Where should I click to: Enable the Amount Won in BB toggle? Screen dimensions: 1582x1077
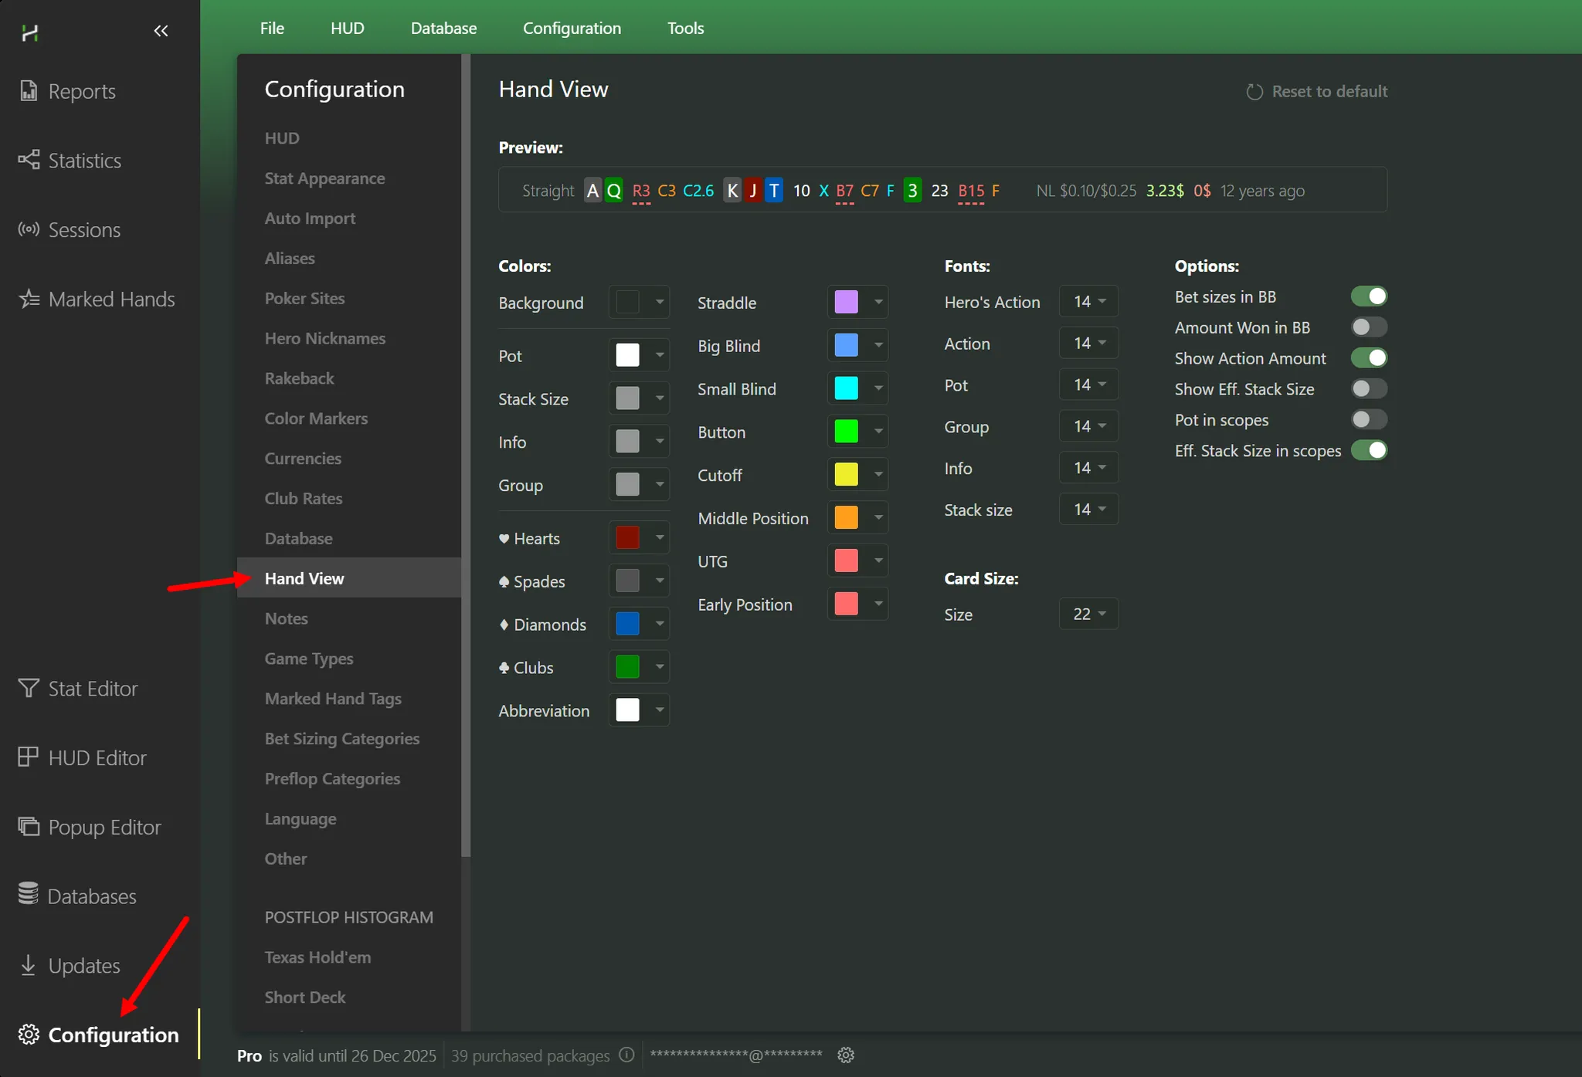point(1369,327)
